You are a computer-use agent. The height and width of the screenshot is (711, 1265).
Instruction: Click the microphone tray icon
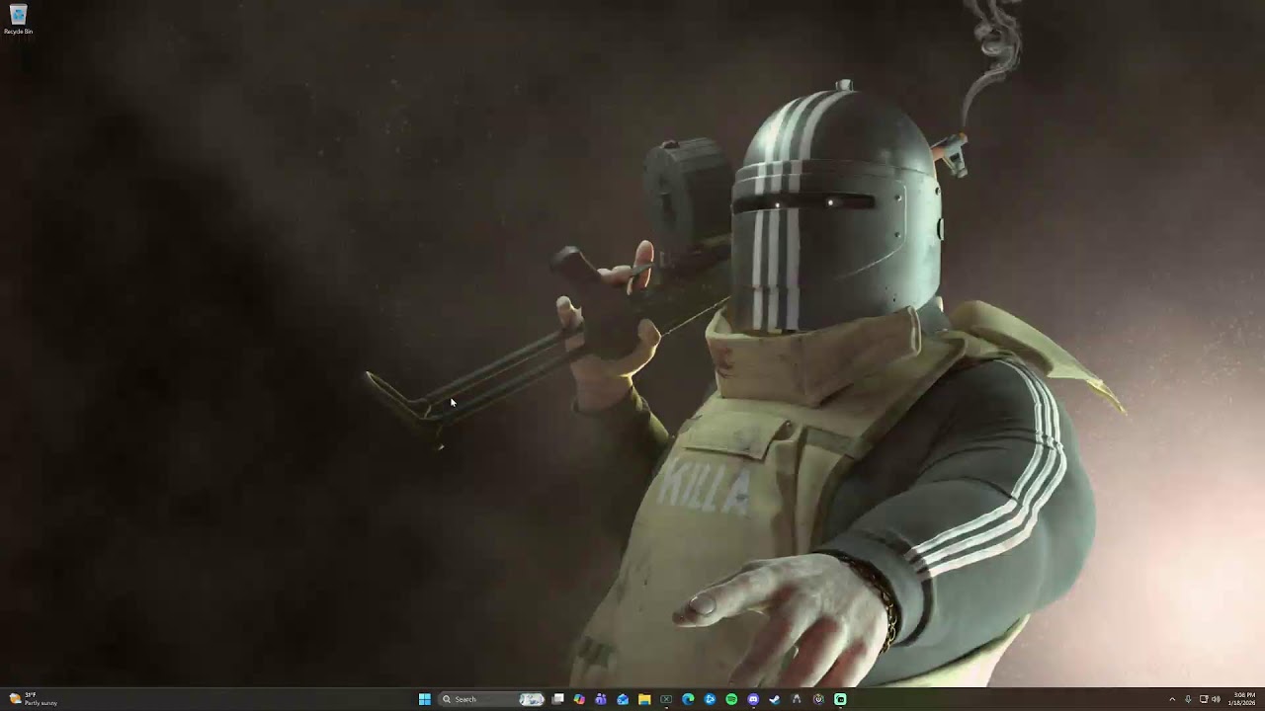pos(1188,699)
